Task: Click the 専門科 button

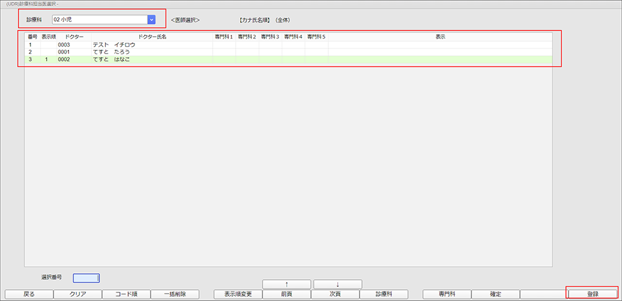Action: [x=446, y=294]
